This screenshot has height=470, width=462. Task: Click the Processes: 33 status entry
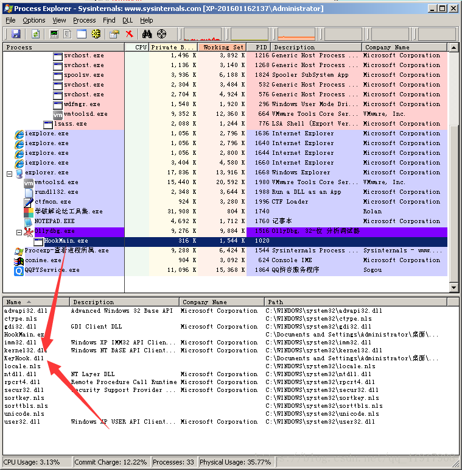175,462
